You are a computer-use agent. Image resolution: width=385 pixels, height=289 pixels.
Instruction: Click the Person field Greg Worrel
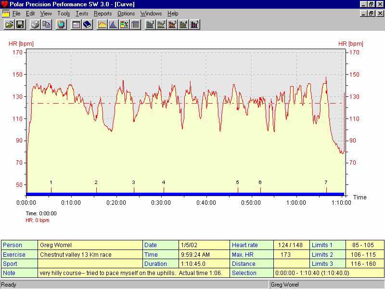click(90, 245)
